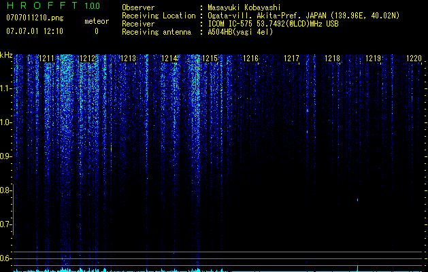Image resolution: width=428 pixels, height=272 pixels.
Task: Click the 0.7 kHz axis label
Action: click(x=5, y=224)
